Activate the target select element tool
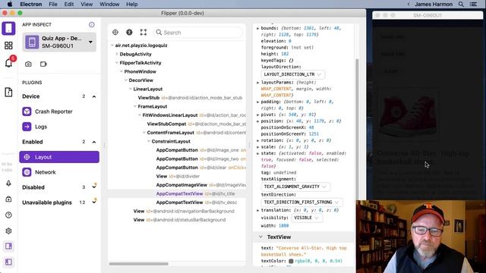The image size is (486, 273). tap(115, 32)
